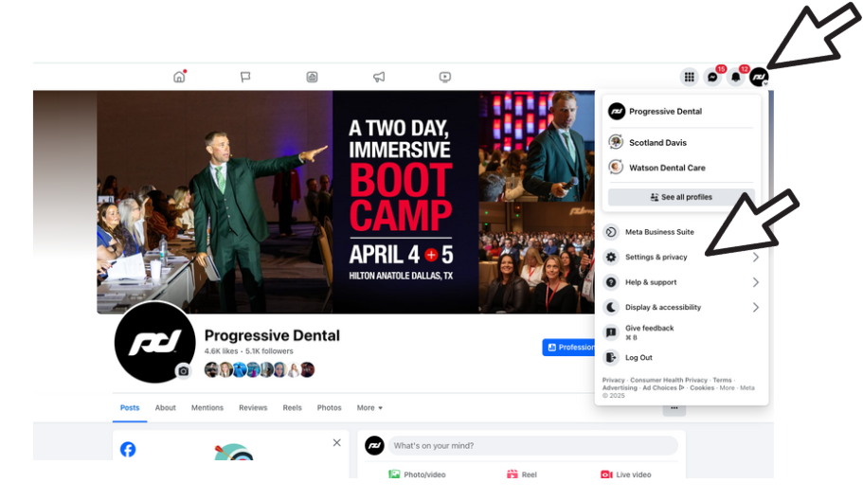The width and height of the screenshot is (863, 501).
Task: Expand Settings & privacy submenu
Action: (681, 257)
